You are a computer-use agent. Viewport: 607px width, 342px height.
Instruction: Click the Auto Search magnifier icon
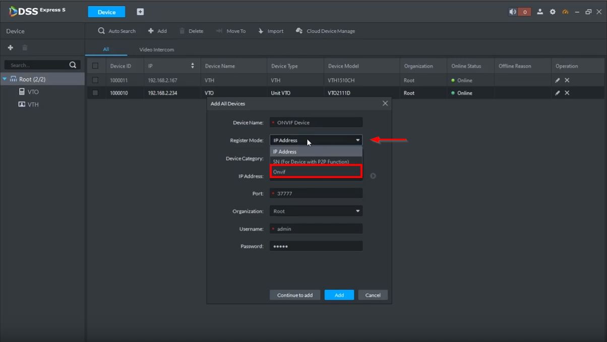pyautogui.click(x=101, y=31)
